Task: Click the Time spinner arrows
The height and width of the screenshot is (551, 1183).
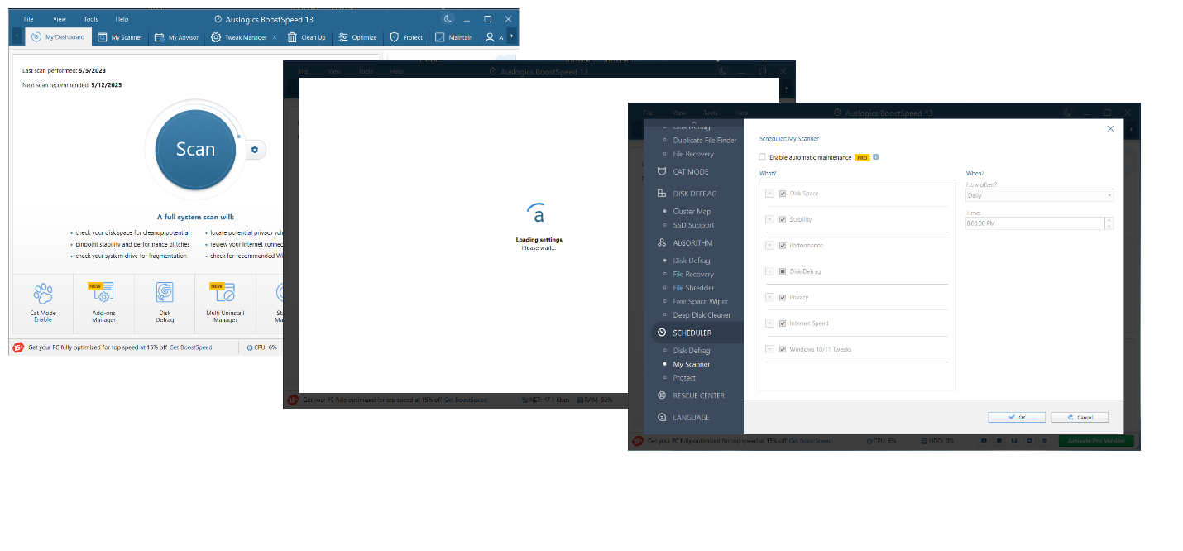Action: [1109, 223]
